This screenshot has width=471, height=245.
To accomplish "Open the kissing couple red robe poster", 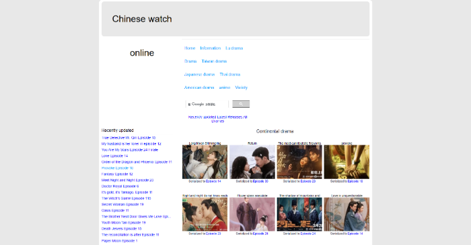I will click(x=205, y=214).
